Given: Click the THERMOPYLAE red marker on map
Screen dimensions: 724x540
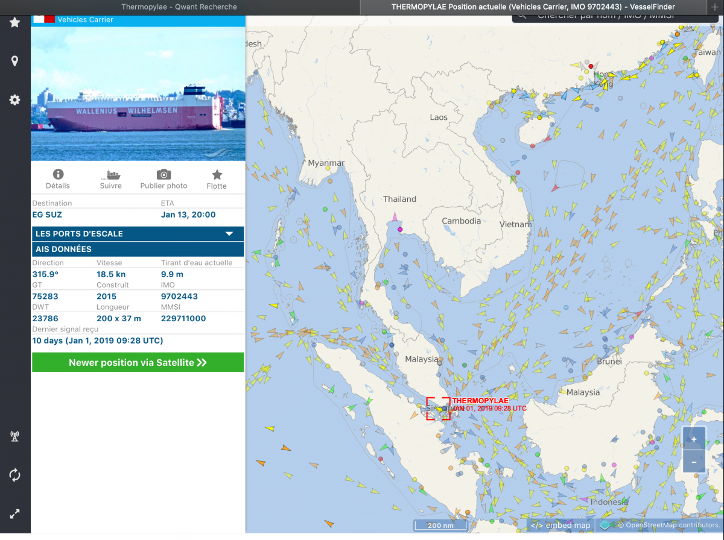Looking at the screenshot, I should coord(438,409).
